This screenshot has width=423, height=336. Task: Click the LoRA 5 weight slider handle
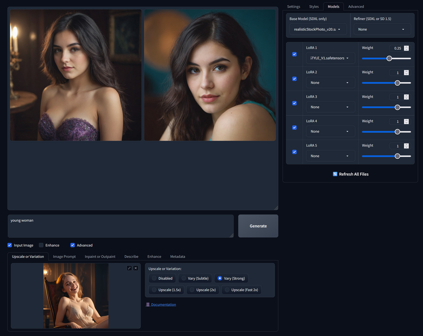click(x=397, y=156)
